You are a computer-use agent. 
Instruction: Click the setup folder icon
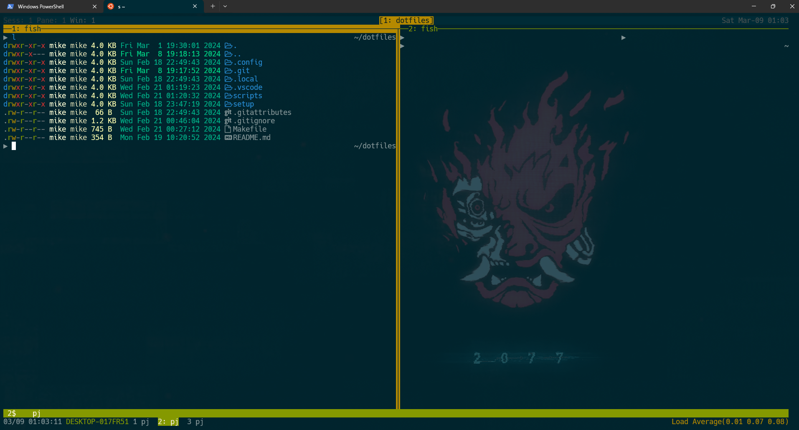point(228,104)
